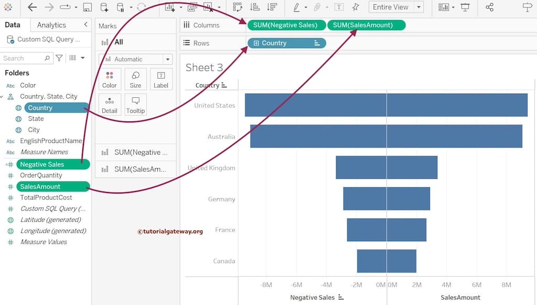Viewport: 537px width, 305px height.
Task: Open dropdown arrow next to clear sheet icon
Action: click(219, 7)
